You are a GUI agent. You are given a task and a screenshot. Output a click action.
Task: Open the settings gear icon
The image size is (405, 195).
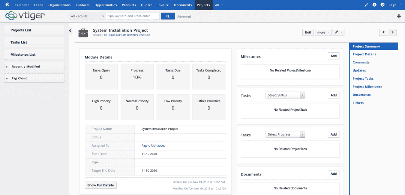pos(382,5)
